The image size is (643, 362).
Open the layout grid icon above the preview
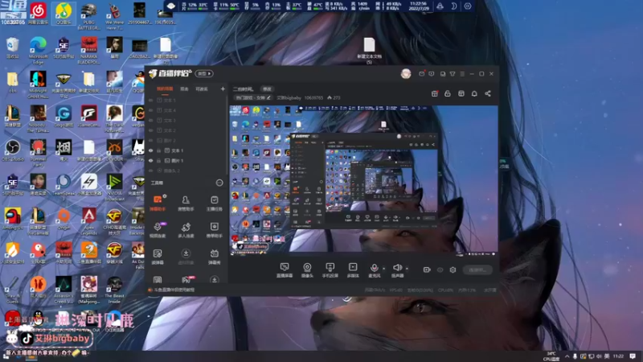coord(461,93)
